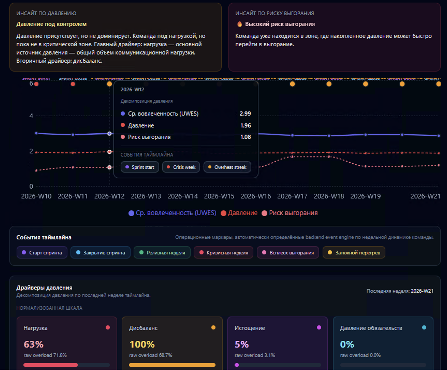
Task: Click the raw overload 0.0% text
Action: [360, 355]
